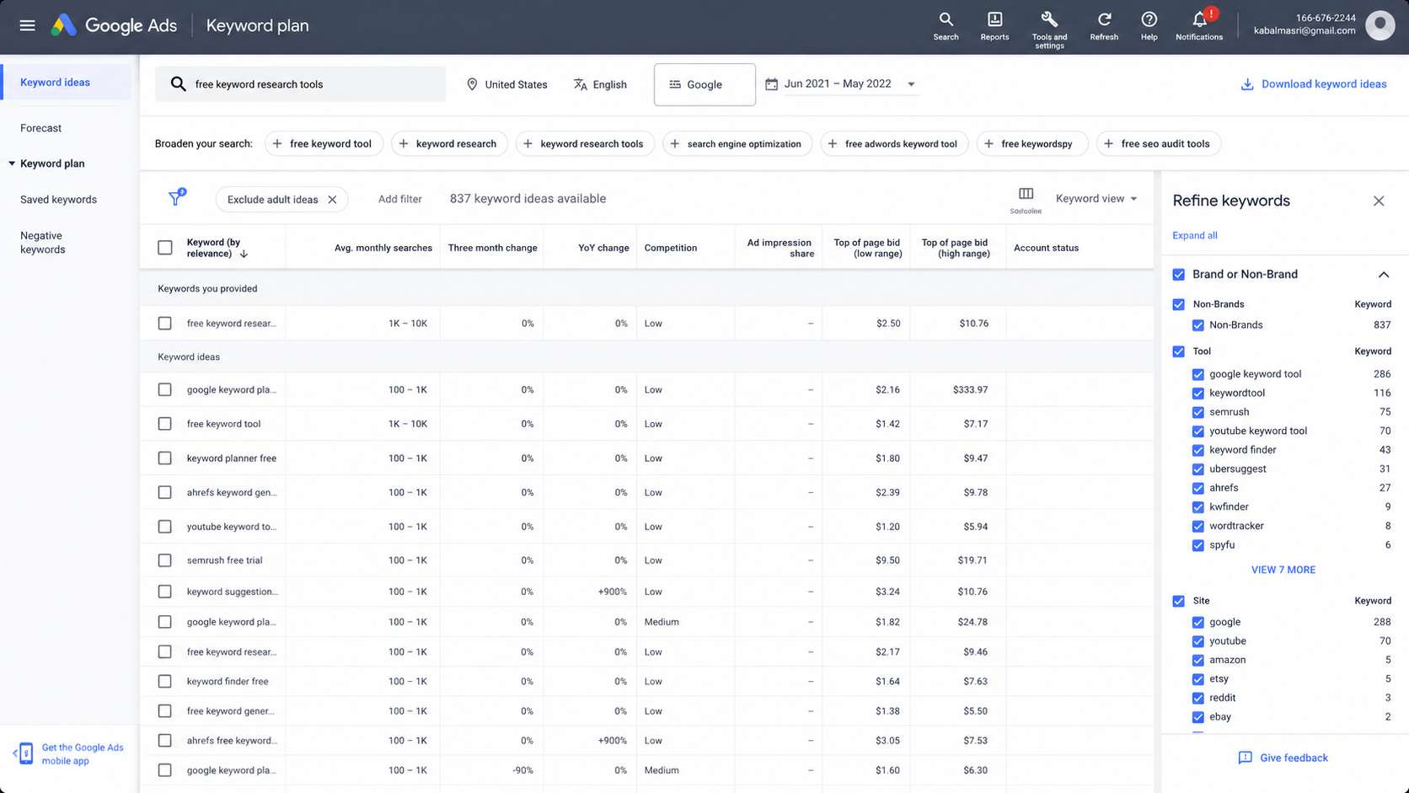This screenshot has height=793, width=1409.
Task: Collapse the sidebar with the left arrow
Action: pyautogui.click(x=14, y=753)
